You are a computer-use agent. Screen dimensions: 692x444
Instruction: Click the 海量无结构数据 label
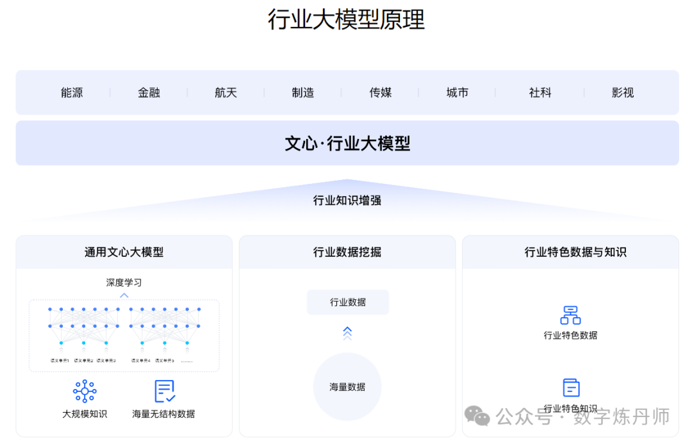click(164, 414)
